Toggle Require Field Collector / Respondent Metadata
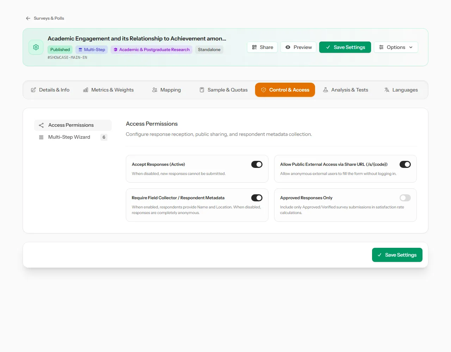451x352 pixels. click(x=257, y=198)
